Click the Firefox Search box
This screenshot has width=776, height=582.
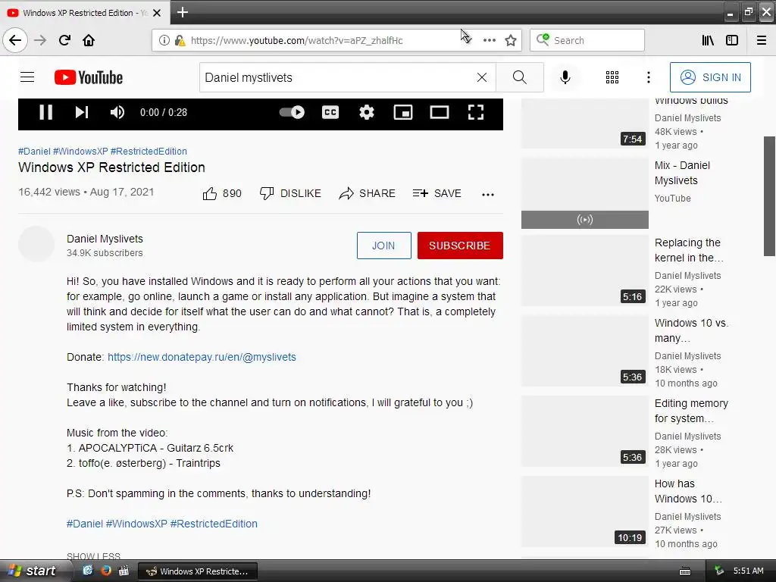click(587, 40)
